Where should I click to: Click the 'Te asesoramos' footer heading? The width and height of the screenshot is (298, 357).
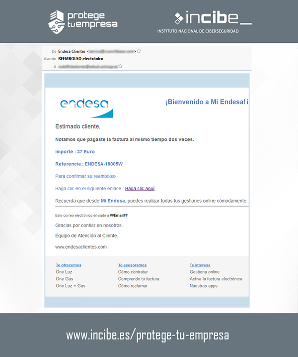point(132,265)
